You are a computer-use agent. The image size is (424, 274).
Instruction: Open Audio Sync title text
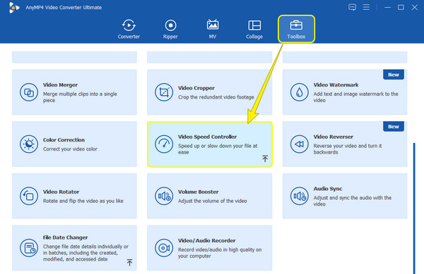[x=328, y=189]
